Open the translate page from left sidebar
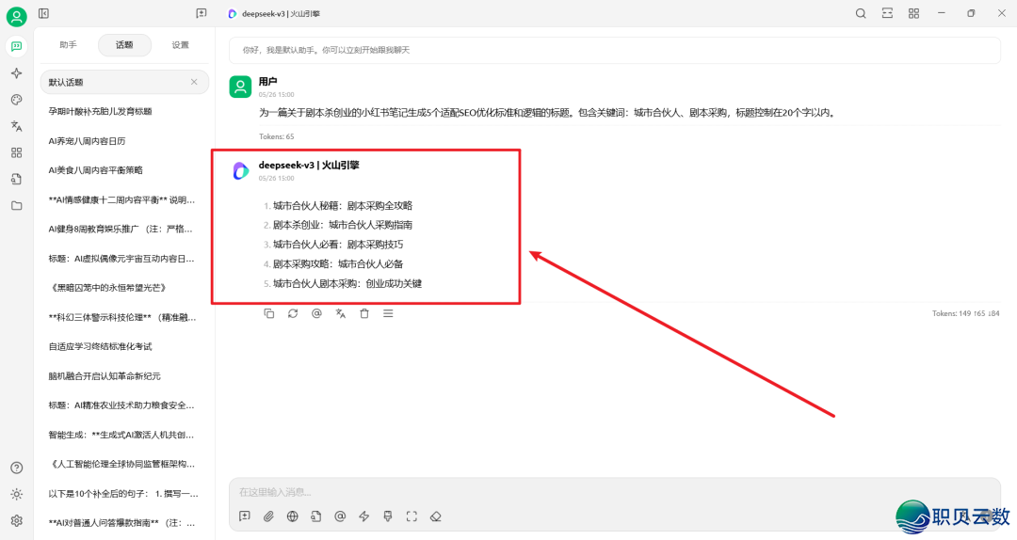 [x=16, y=126]
